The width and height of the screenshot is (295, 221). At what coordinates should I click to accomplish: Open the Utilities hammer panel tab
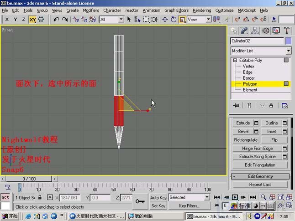[287, 31]
